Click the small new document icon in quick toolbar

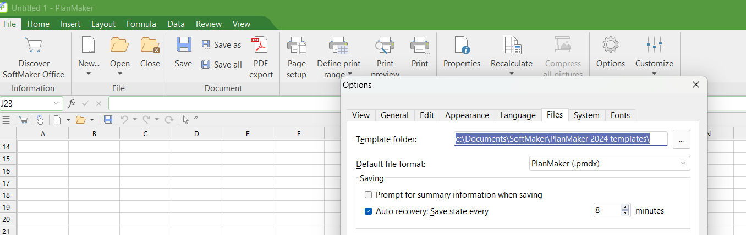click(57, 120)
